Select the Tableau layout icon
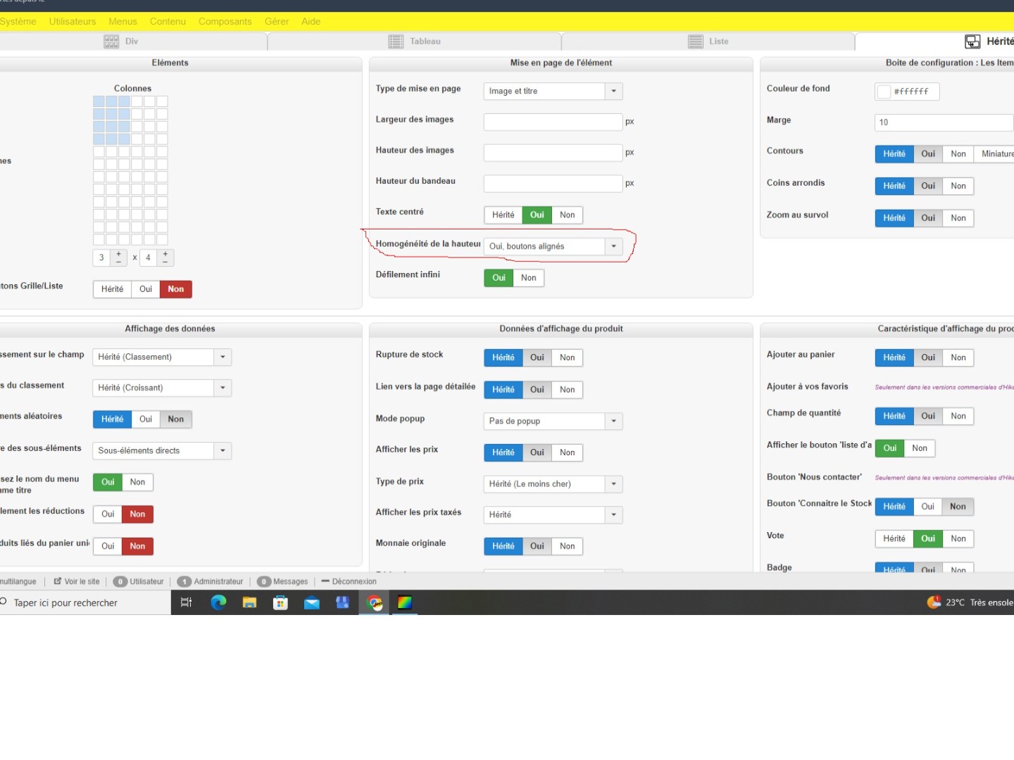Screen dimensions: 1014x760 tap(396, 42)
